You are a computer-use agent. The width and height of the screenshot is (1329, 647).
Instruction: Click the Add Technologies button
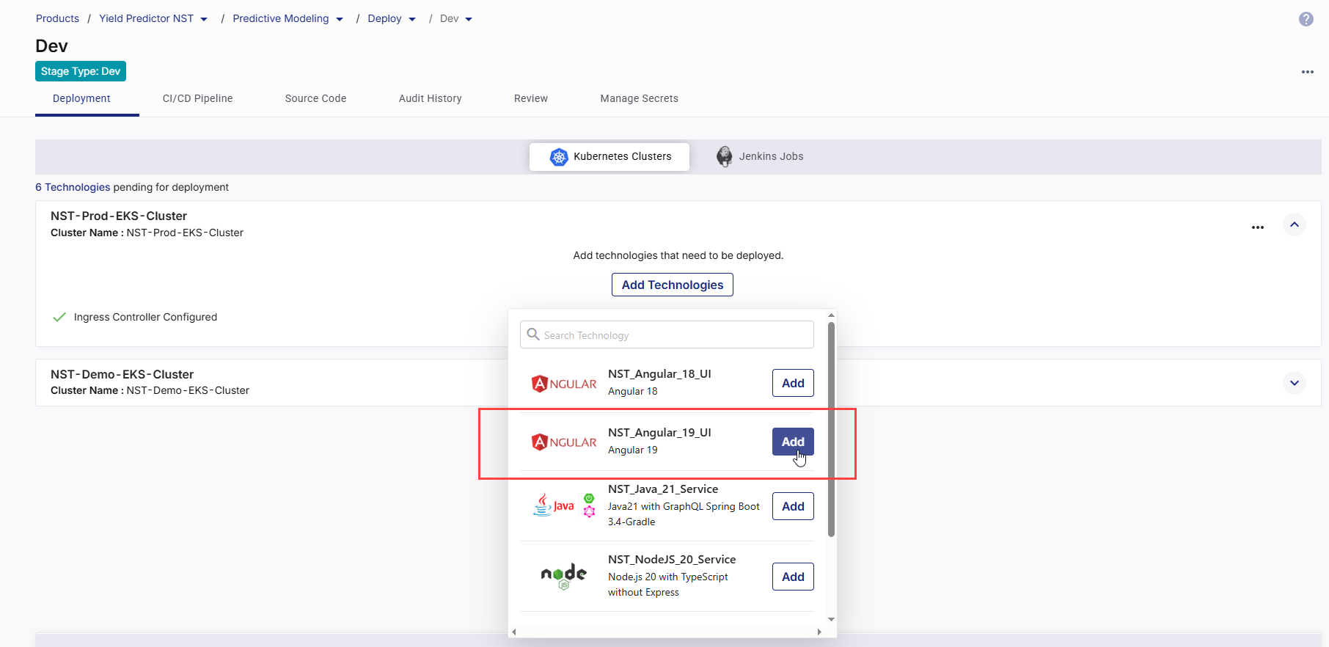pos(672,285)
